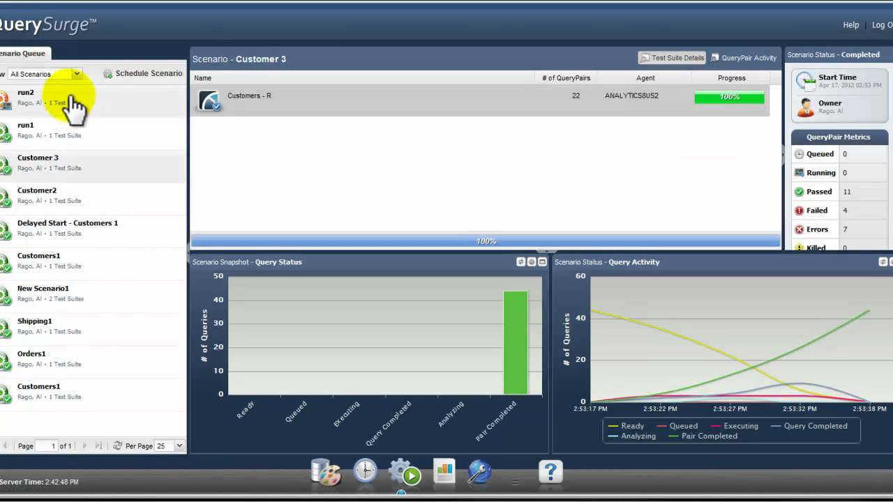Click the Owner person icon
The width and height of the screenshot is (893, 502).
[806, 107]
